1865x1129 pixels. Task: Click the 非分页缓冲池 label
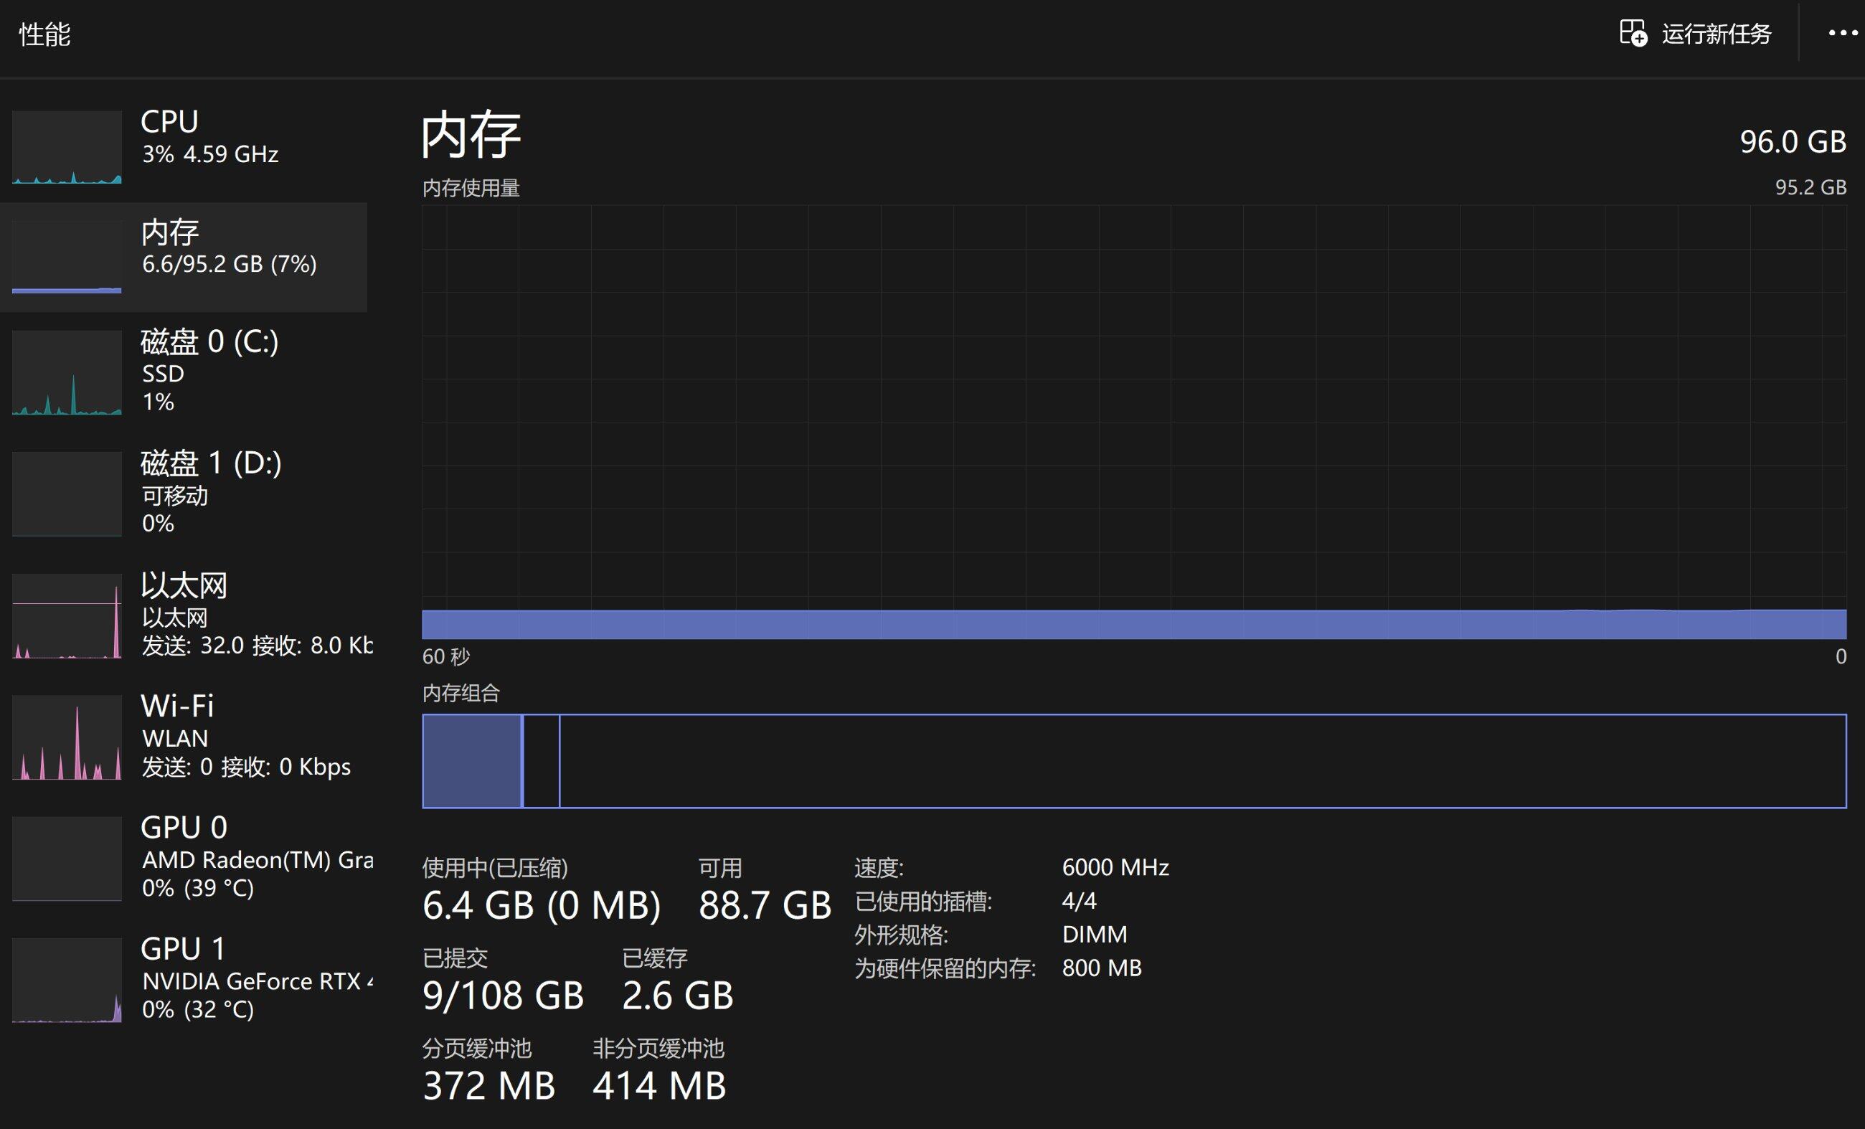(x=658, y=1048)
